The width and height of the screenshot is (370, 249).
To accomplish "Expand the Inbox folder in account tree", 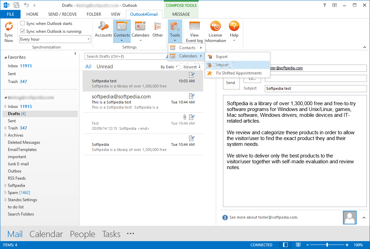I will [x=5, y=106].
